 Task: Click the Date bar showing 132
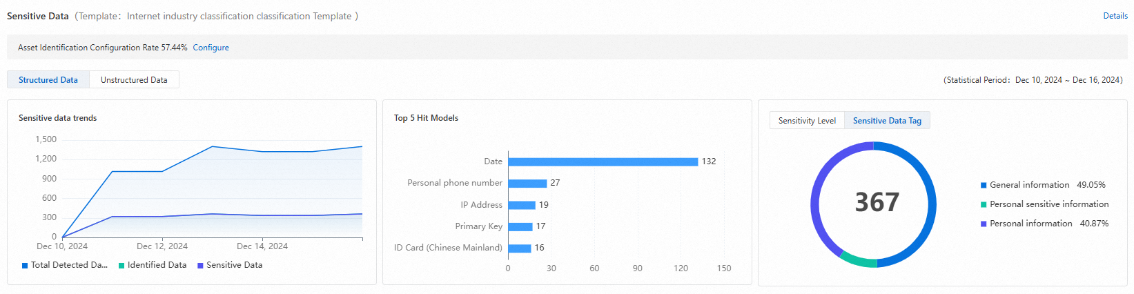click(603, 161)
